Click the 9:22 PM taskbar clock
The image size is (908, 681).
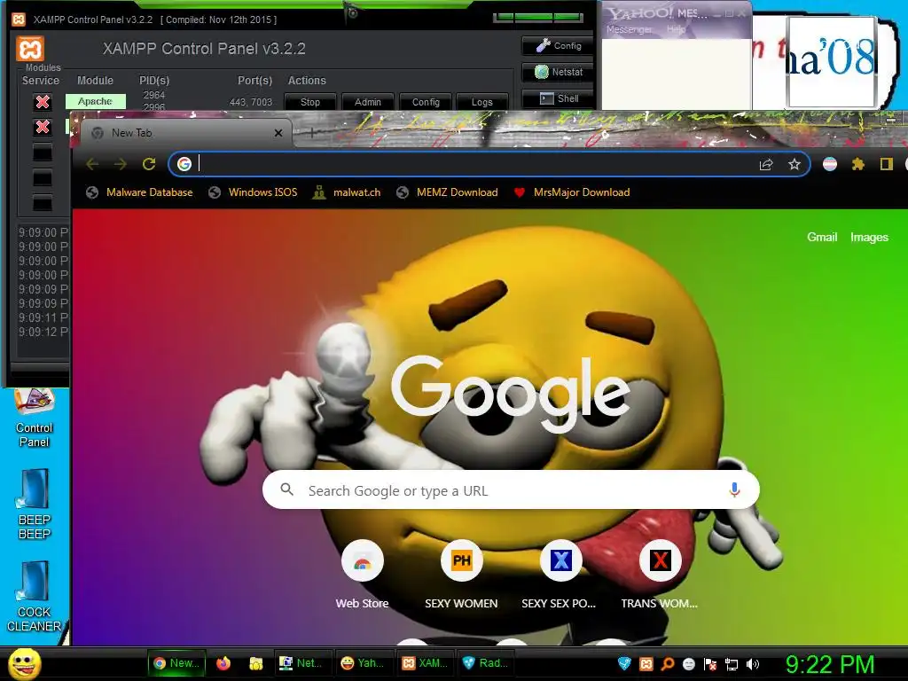coord(829,664)
